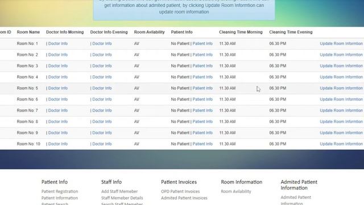Update Room Informtion for Room No: 2

coord(341,55)
